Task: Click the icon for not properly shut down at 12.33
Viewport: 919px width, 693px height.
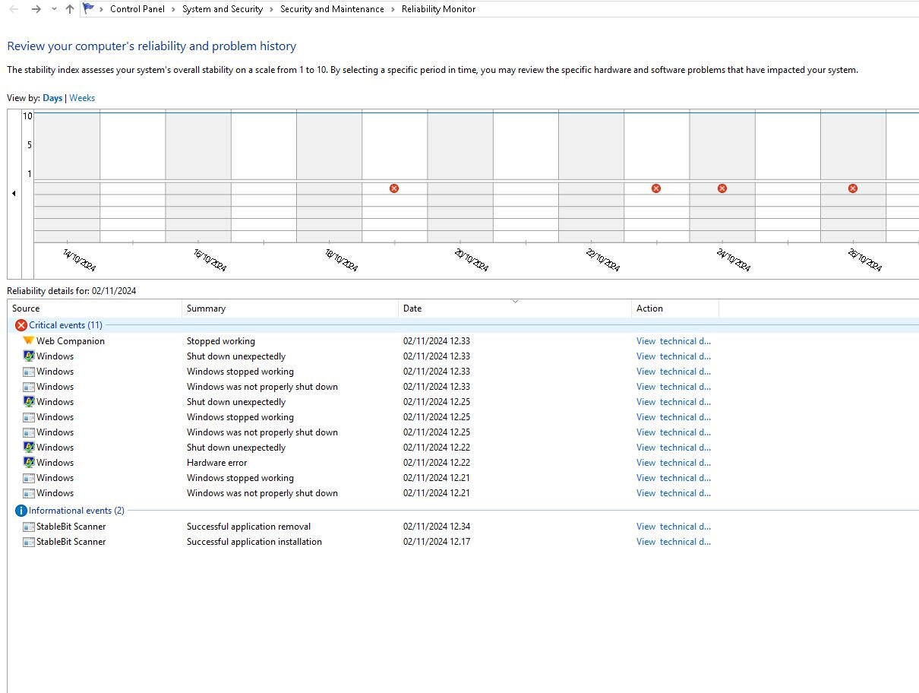Action: tap(29, 387)
